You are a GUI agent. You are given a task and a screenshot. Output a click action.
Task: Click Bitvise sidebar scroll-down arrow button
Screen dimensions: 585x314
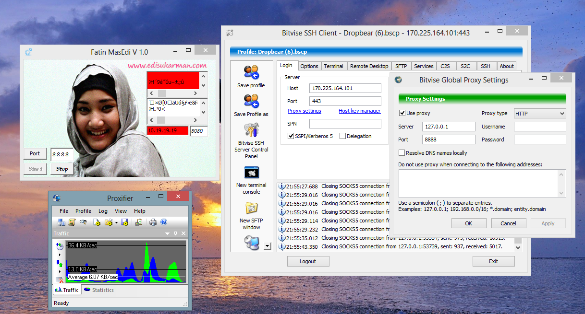267,246
